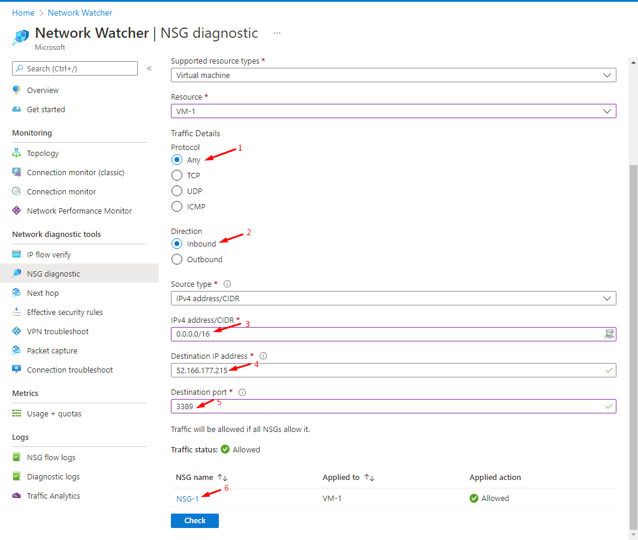The height and width of the screenshot is (540, 638).
Task: Click the Get started cloud icon
Action: [16, 109]
